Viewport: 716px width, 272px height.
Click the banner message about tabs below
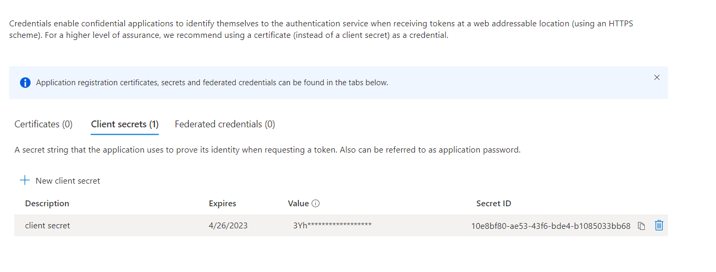pos(212,83)
